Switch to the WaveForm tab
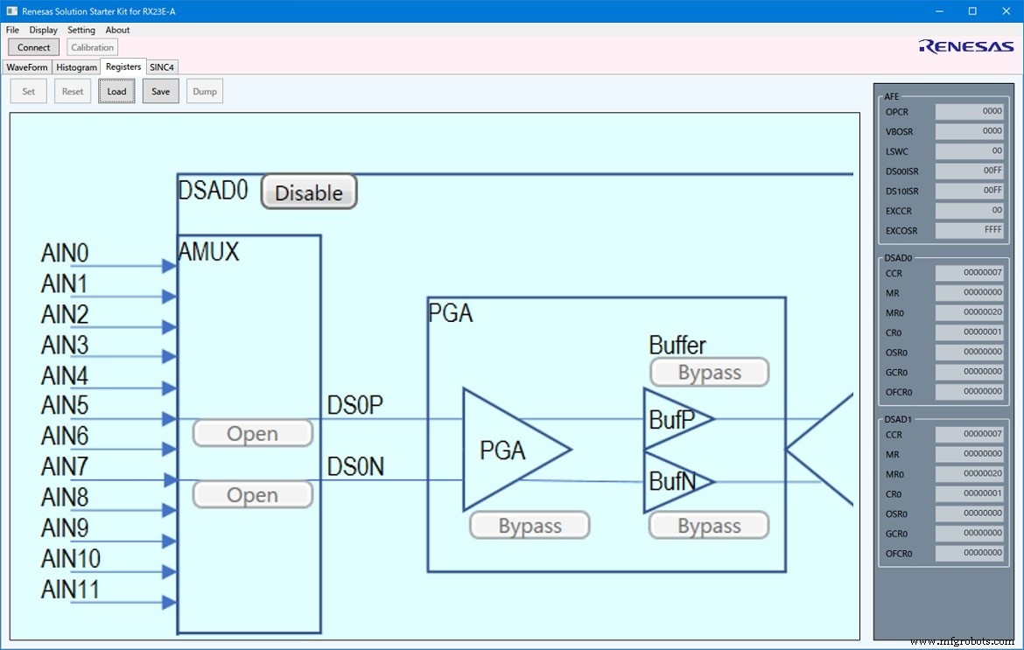Screen dimensions: 1024x650 click(27, 66)
